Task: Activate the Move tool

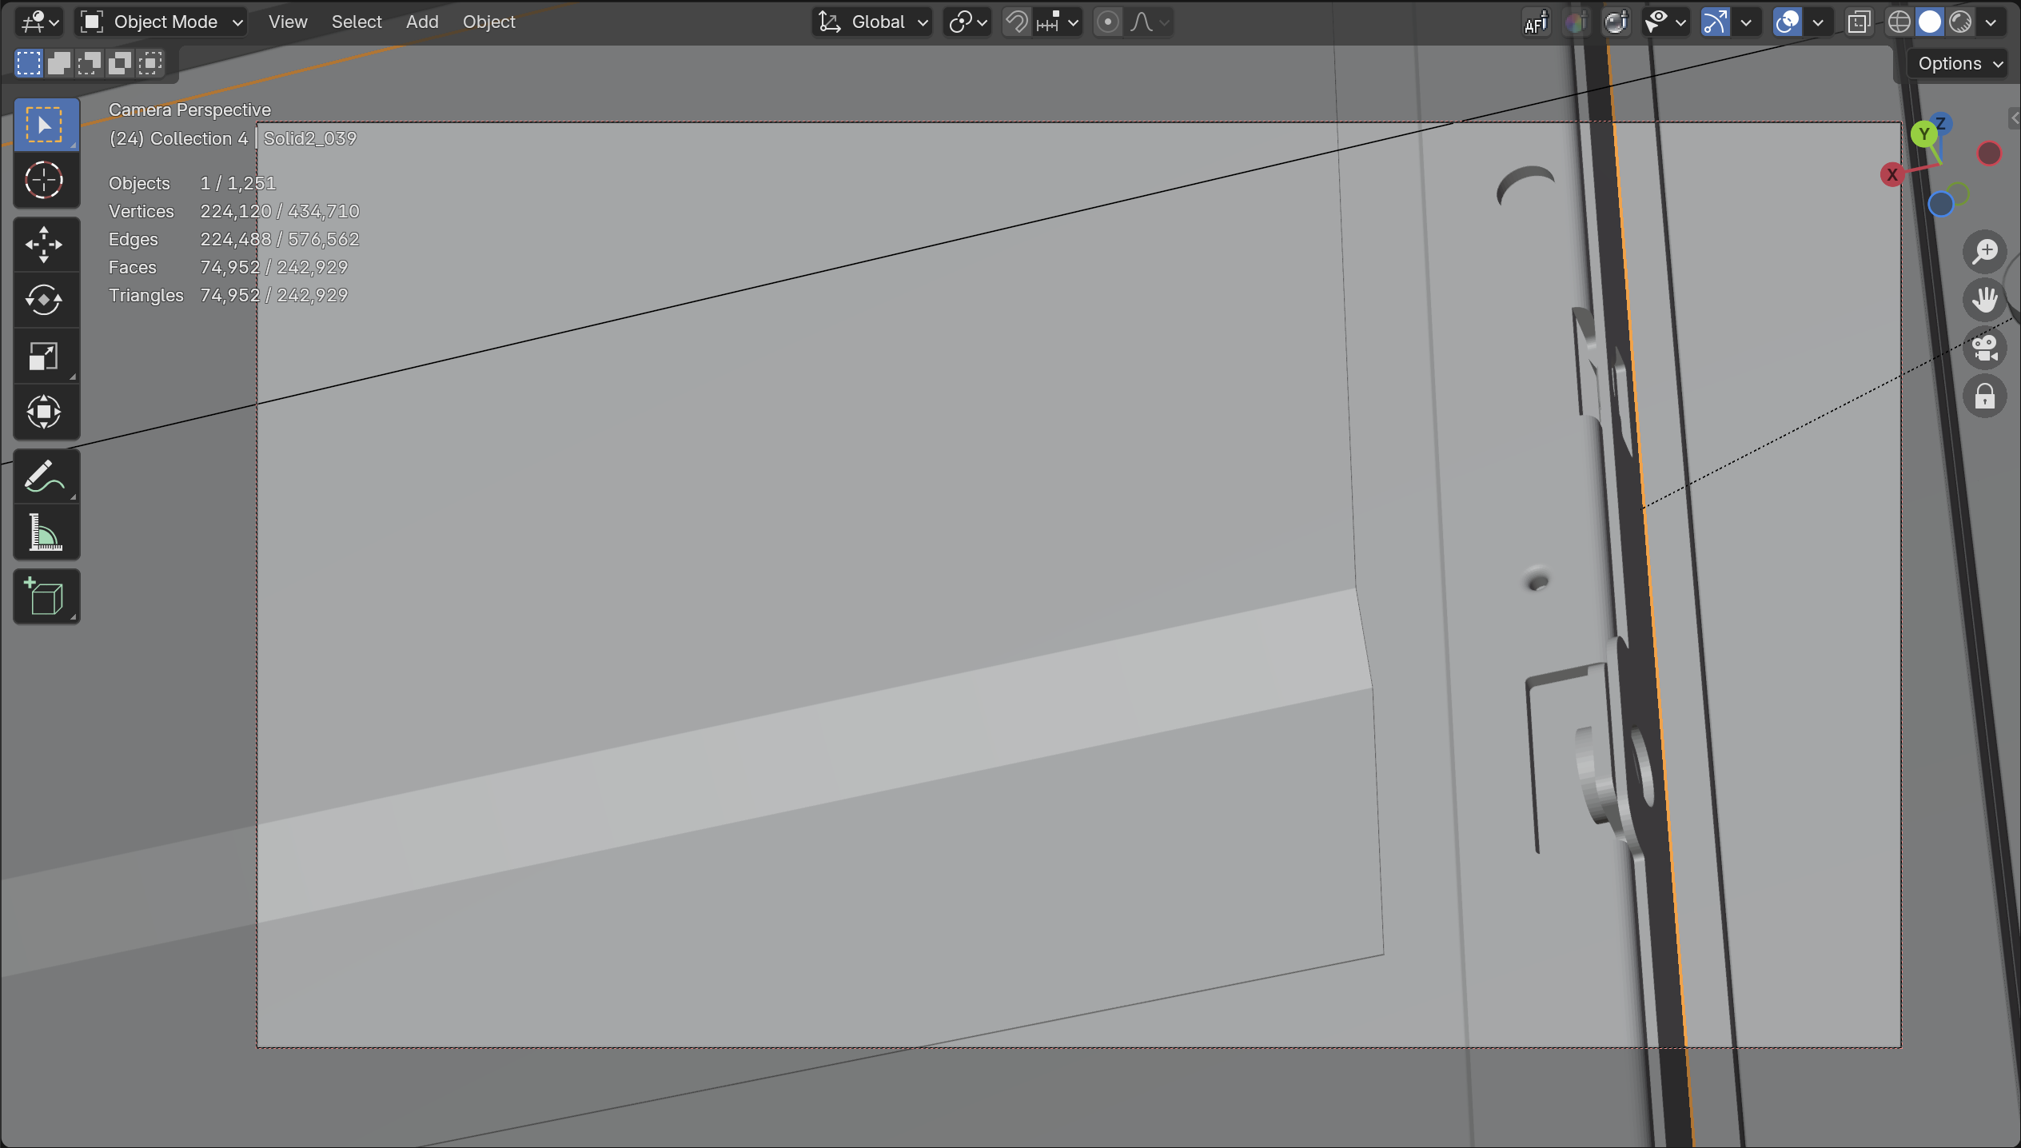Action: point(45,245)
